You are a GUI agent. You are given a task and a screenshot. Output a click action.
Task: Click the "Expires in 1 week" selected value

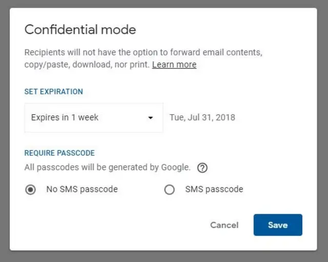click(x=65, y=118)
